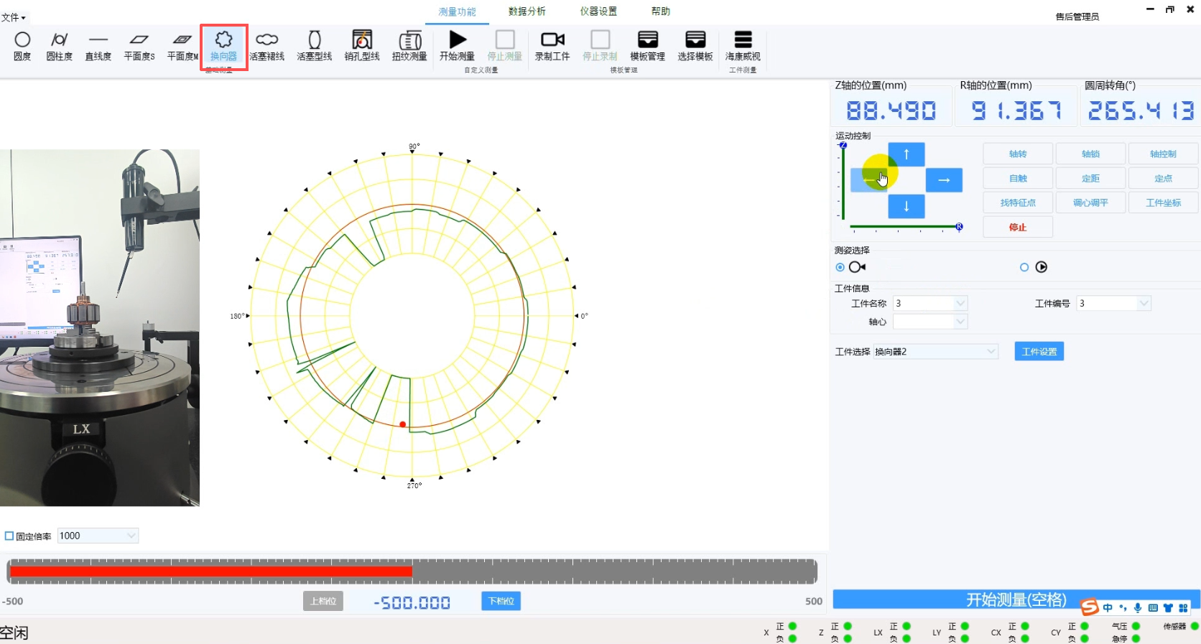This screenshot has width=1201, height=644.
Task: Open the 文件 file menu
Action: (x=13, y=17)
